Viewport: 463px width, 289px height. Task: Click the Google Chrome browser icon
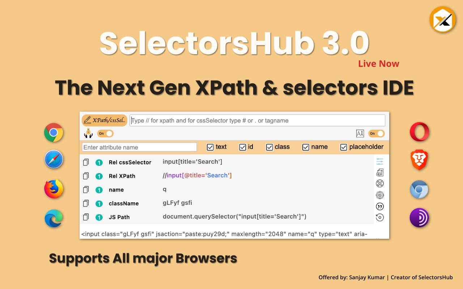[54, 133]
